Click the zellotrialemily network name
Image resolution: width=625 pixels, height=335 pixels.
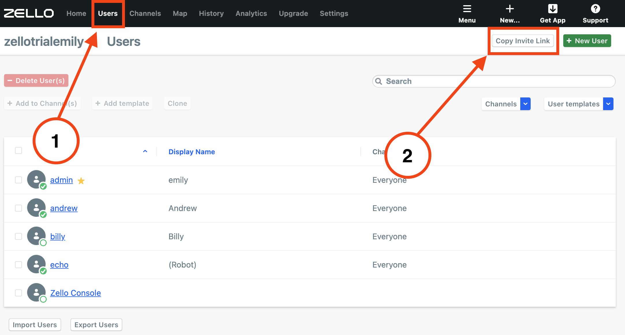click(x=44, y=42)
